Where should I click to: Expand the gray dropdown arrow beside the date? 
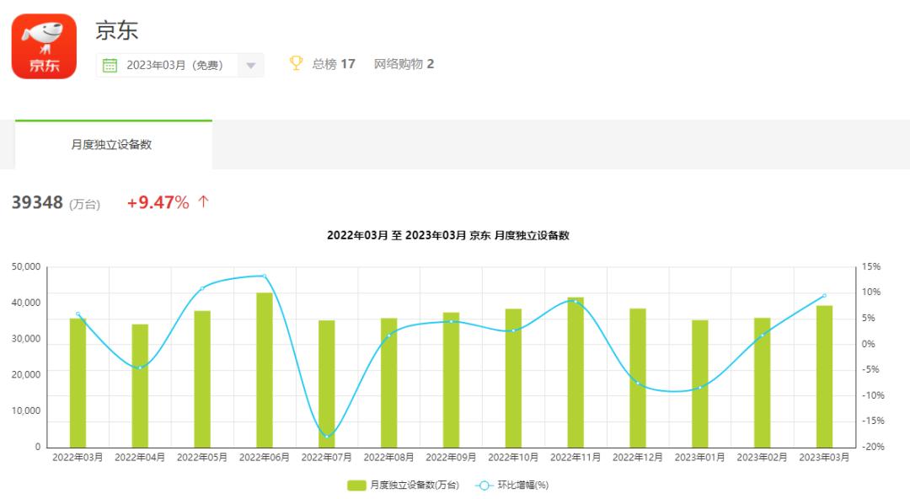pyautogui.click(x=249, y=64)
